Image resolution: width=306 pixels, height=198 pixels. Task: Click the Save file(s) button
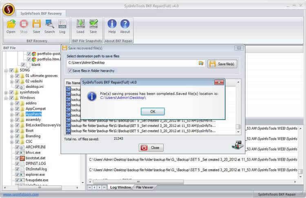222,64
